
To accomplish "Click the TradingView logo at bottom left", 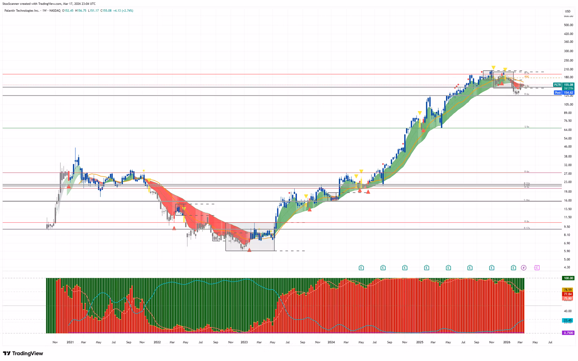I will 23,353.
